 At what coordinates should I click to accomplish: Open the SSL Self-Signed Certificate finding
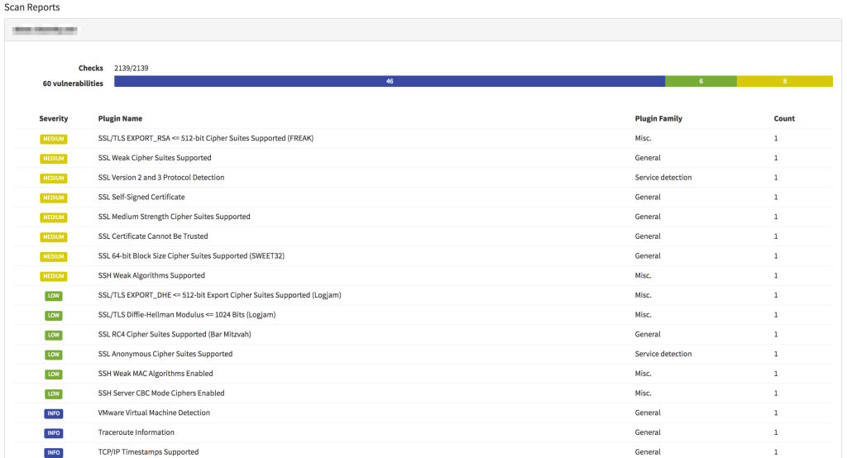[x=141, y=198]
